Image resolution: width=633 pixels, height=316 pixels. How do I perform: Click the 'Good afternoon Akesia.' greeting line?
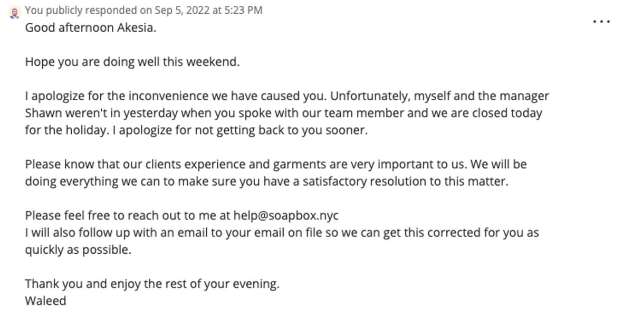click(x=91, y=28)
